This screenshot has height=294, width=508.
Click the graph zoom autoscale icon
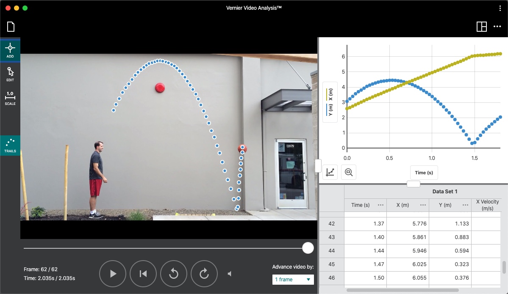coord(349,172)
